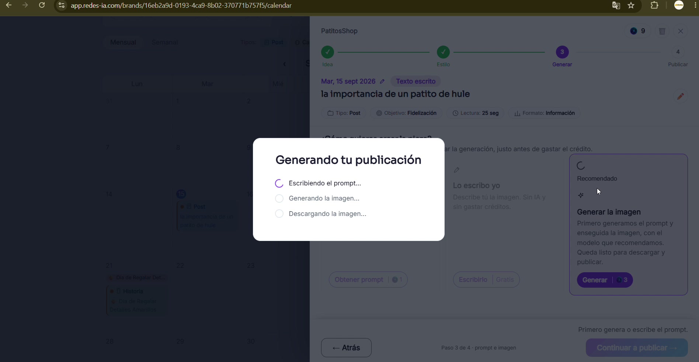Open the Historia event in the calendar

click(x=136, y=300)
